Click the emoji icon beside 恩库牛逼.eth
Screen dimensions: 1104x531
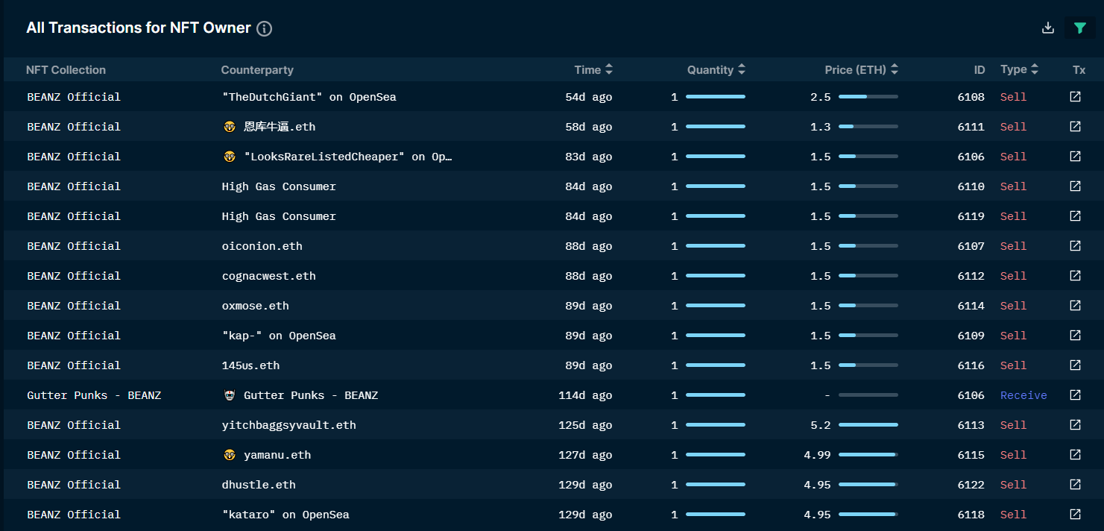click(230, 127)
